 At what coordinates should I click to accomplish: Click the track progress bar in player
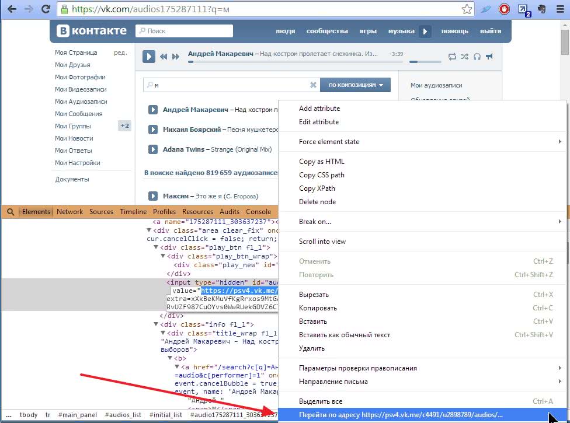tap(295, 62)
